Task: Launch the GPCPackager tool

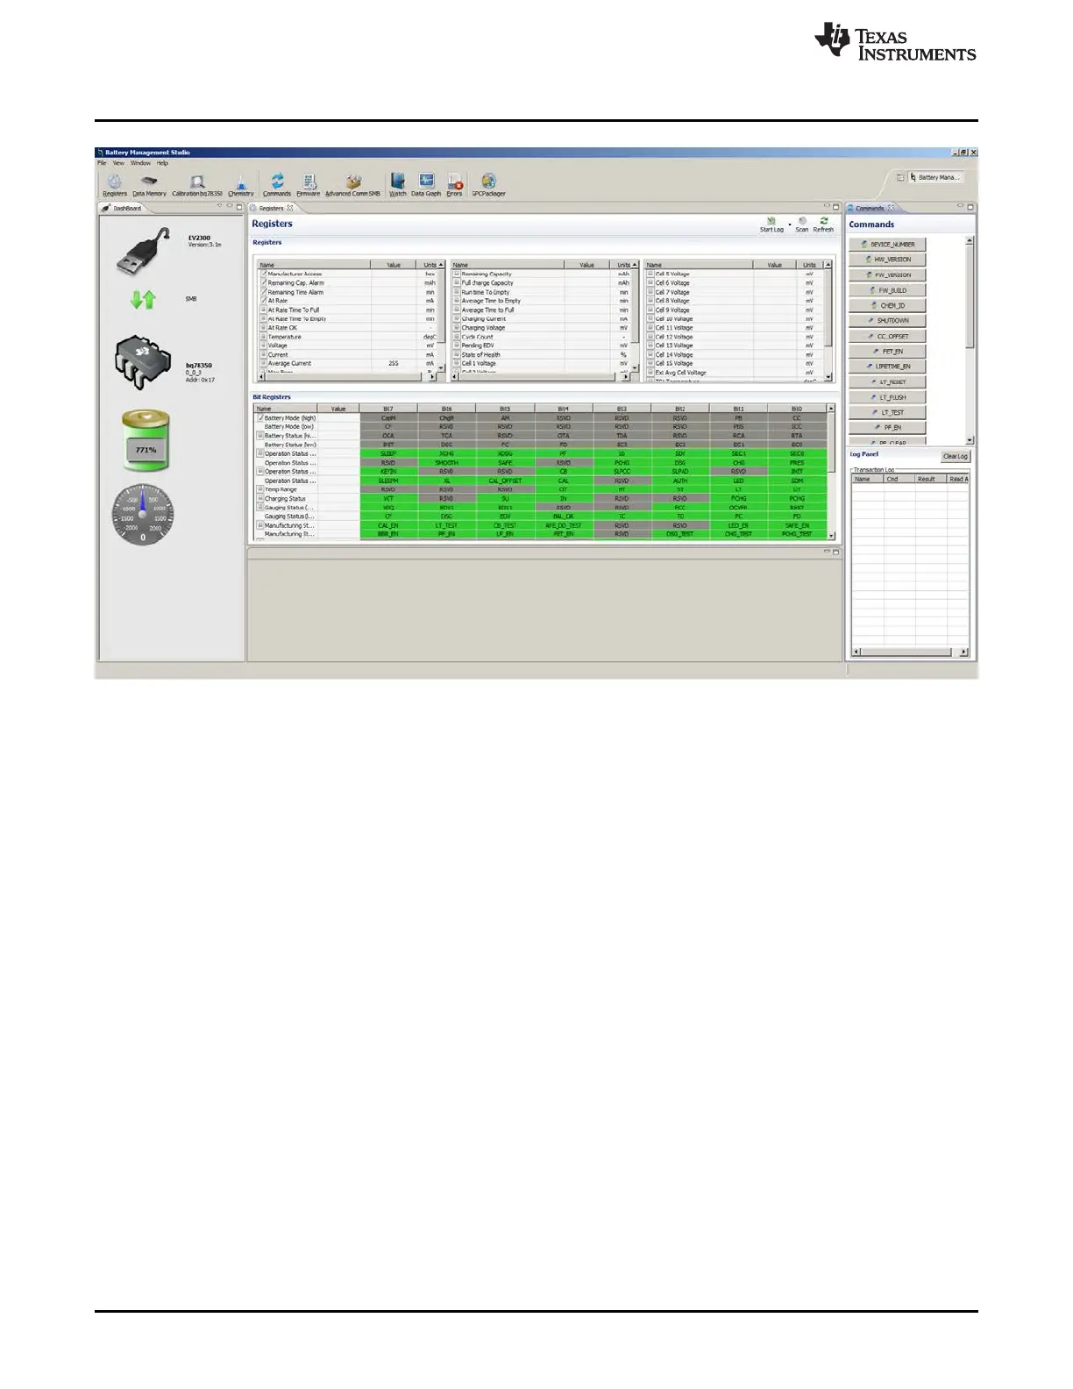Action: tap(488, 185)
